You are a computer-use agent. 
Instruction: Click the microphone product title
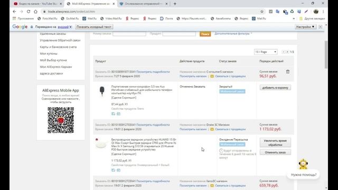142,90
